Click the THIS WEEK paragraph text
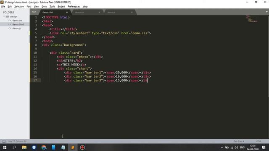Image resolution: width=269 pixels, height=151 pixels. [x=71, y=65]
